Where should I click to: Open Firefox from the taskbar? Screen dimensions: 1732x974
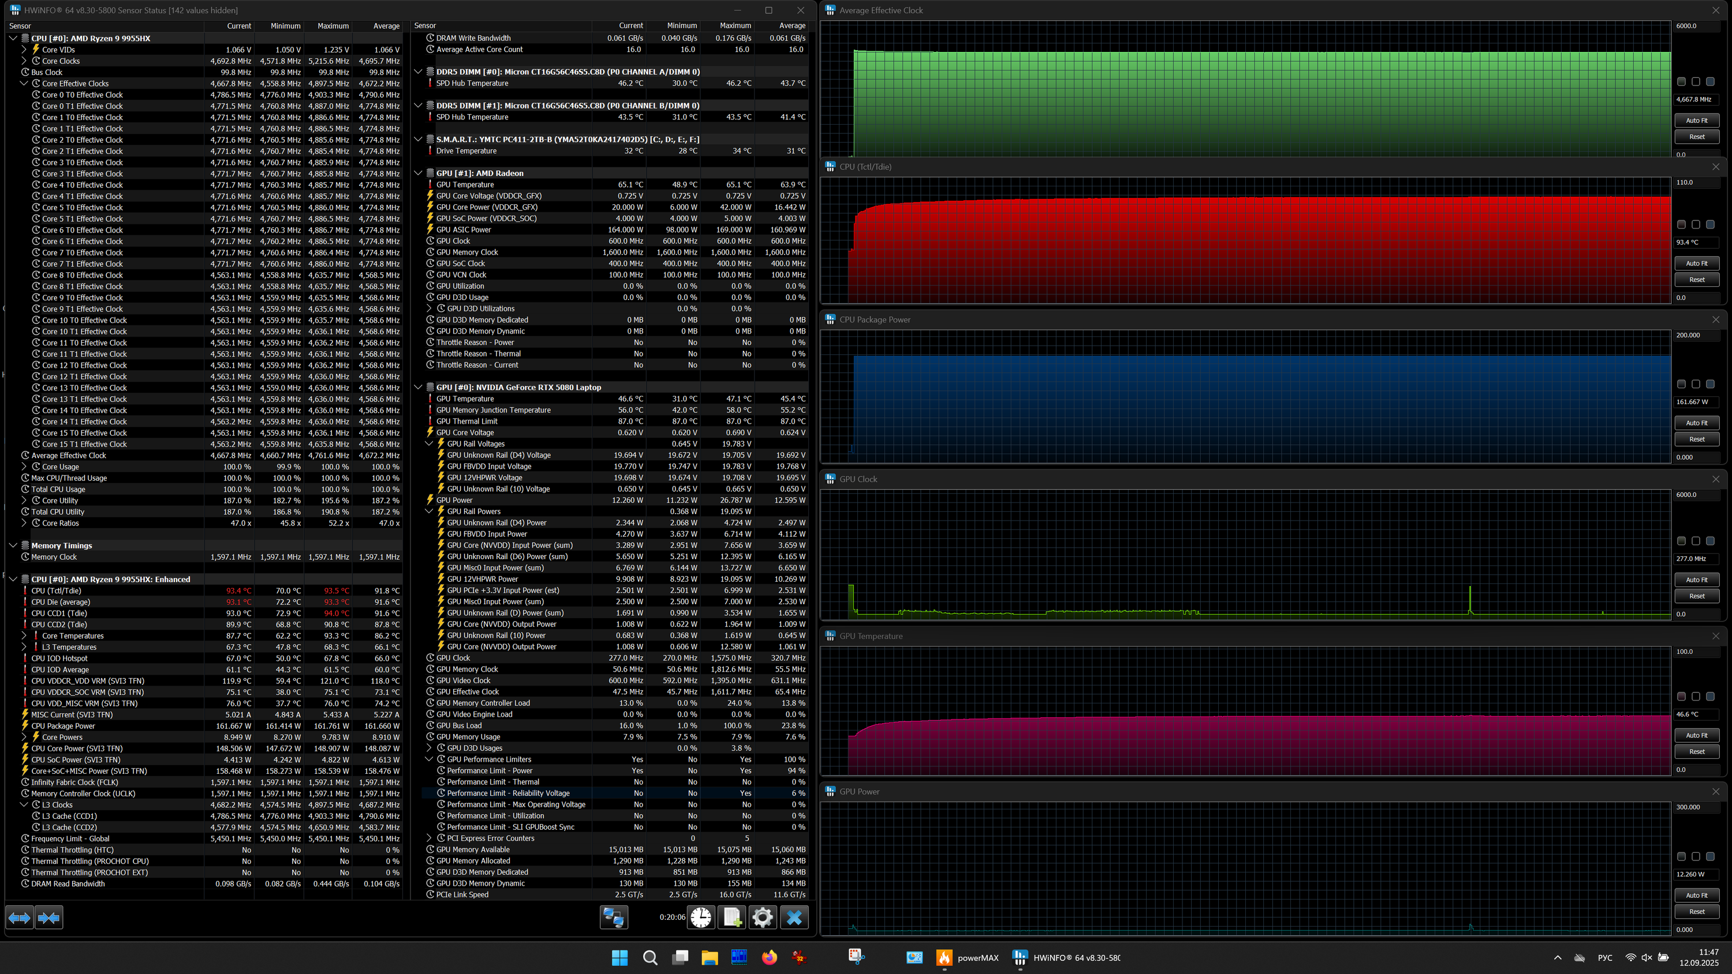point(769,958)
